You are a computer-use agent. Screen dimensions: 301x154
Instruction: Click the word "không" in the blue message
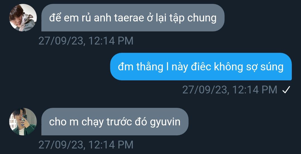pos(229,67)
